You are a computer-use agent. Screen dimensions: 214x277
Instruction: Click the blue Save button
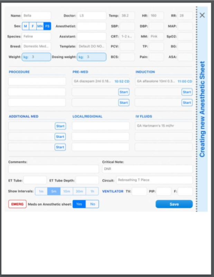pyautogui.click(x=174, y=204)
